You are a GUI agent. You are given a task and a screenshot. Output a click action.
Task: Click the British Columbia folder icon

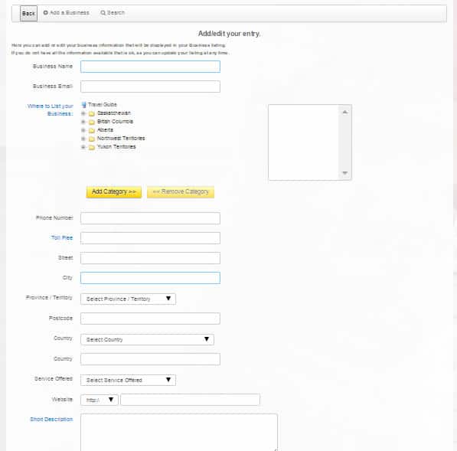click(x=92, y=122)
